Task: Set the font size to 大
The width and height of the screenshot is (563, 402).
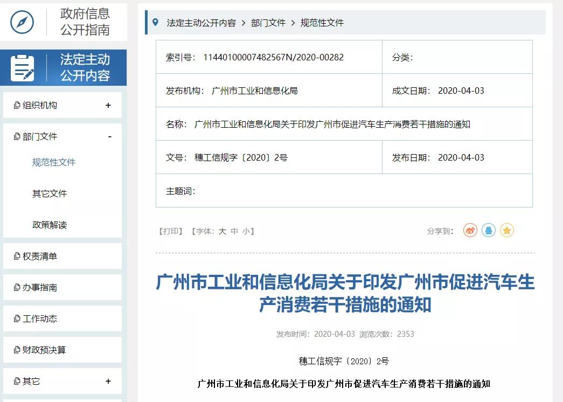Action: [x=223, y=231]
